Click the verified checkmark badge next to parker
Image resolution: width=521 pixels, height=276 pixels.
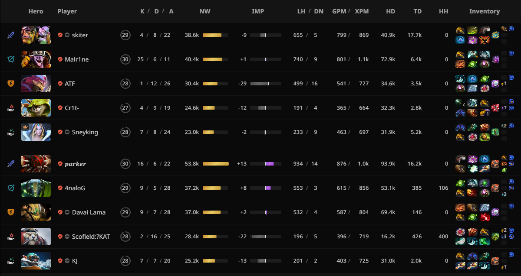(60, 164)
